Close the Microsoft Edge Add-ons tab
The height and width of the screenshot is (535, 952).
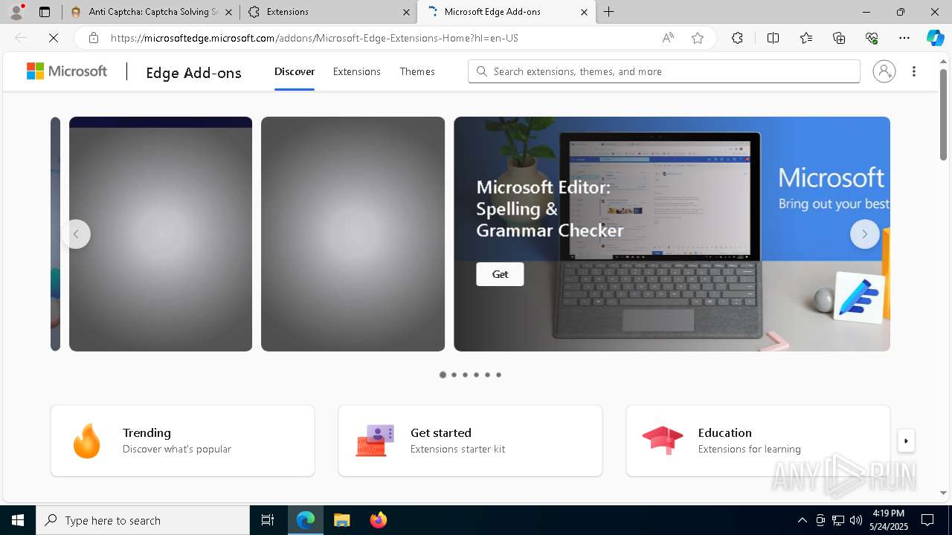[x=584, y=12]
